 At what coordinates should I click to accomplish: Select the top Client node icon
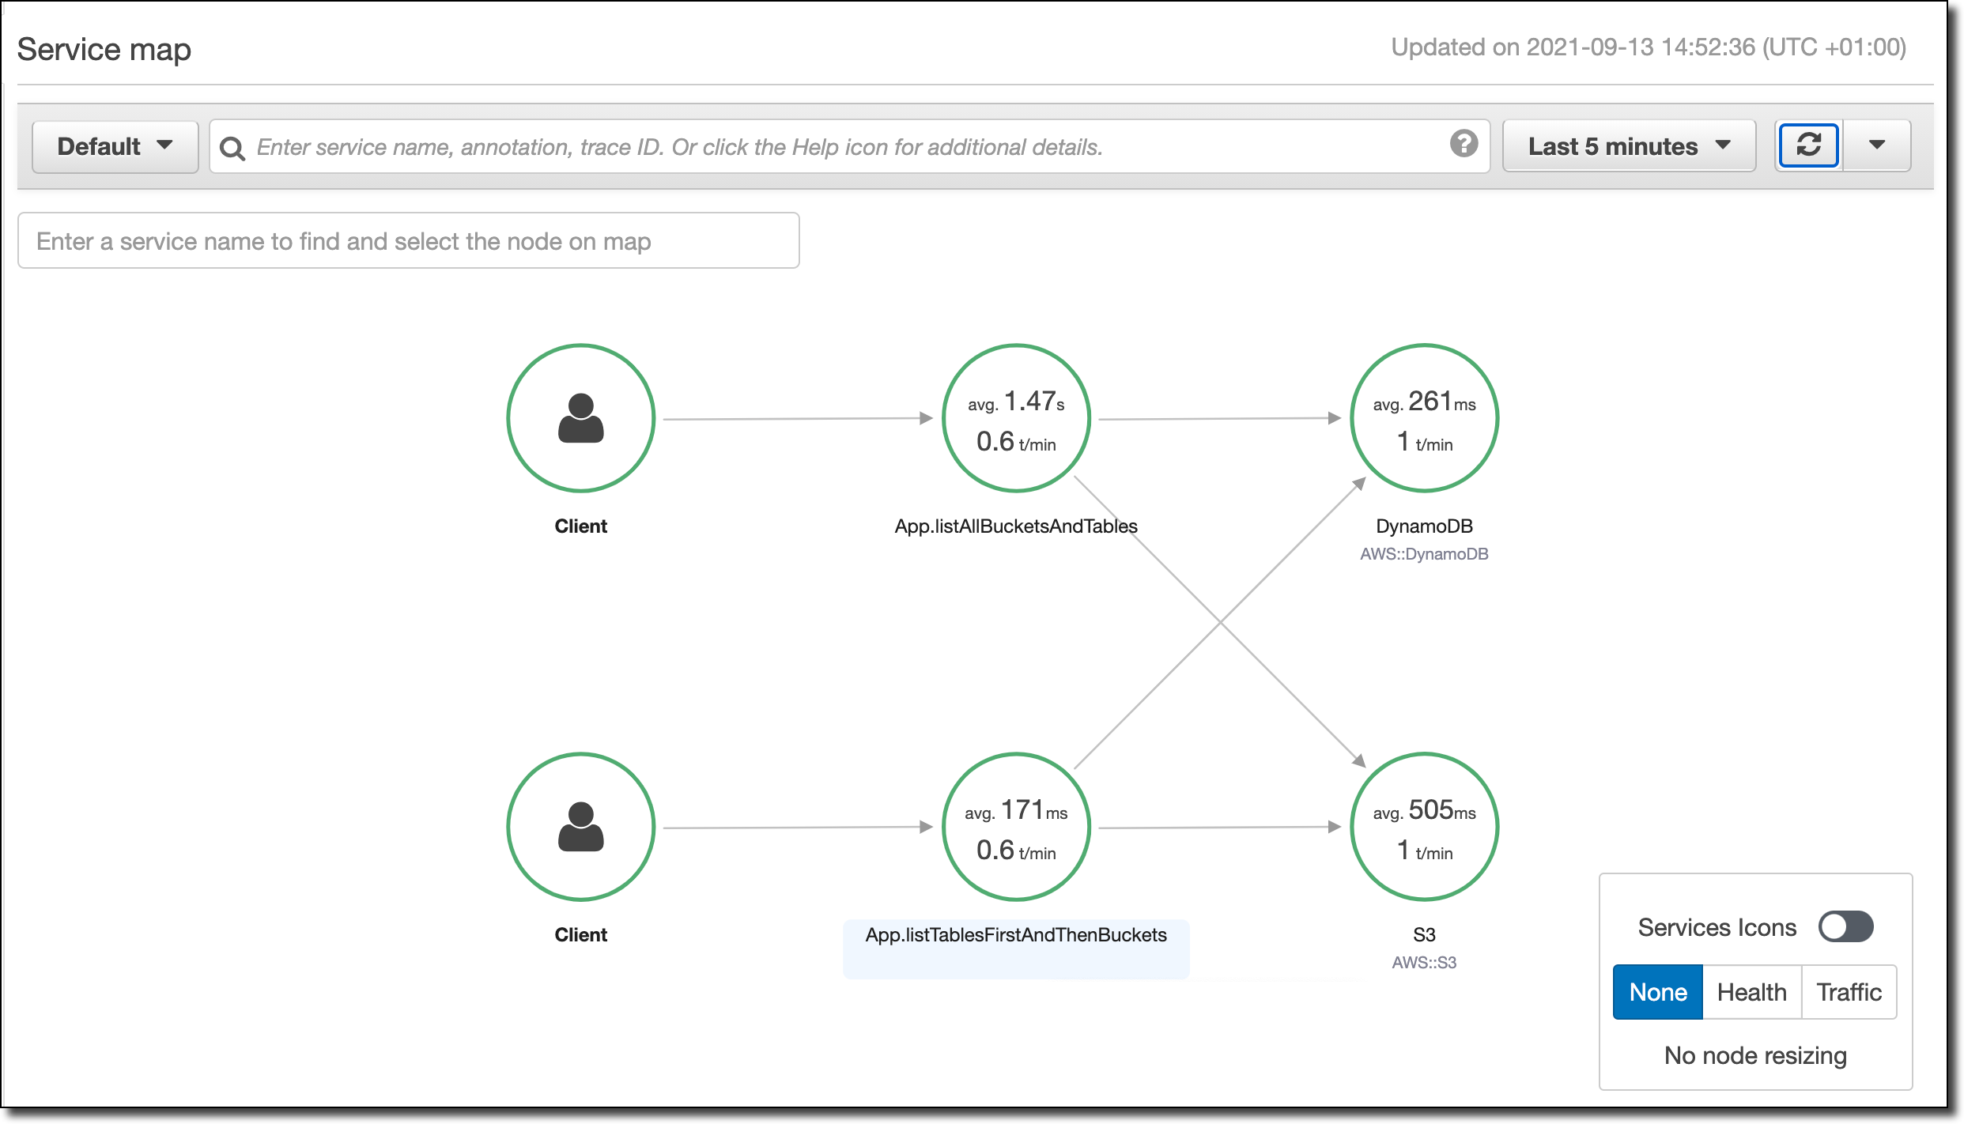point(581,418)
